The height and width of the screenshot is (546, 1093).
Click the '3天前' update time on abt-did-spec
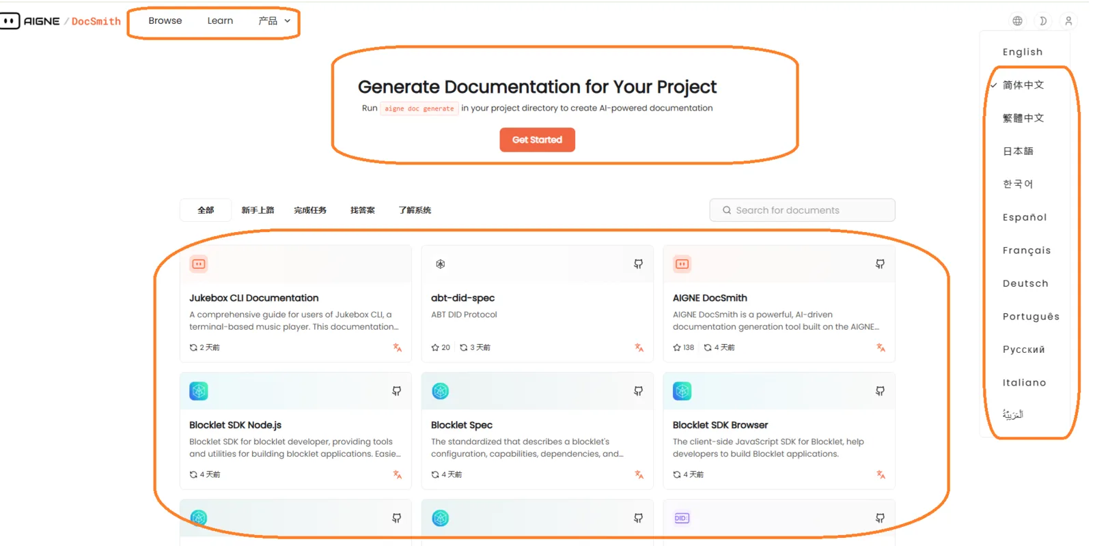480,347
